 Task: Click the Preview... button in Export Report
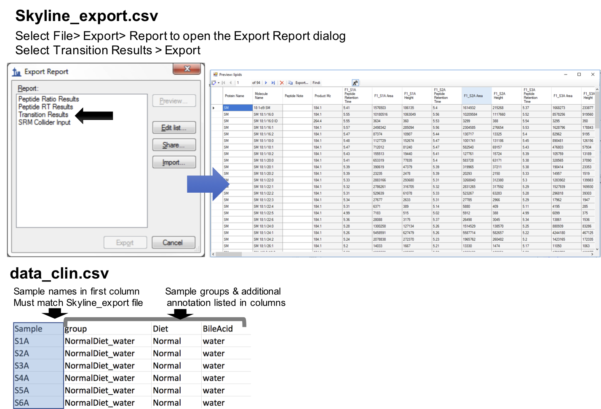point(174,101)
